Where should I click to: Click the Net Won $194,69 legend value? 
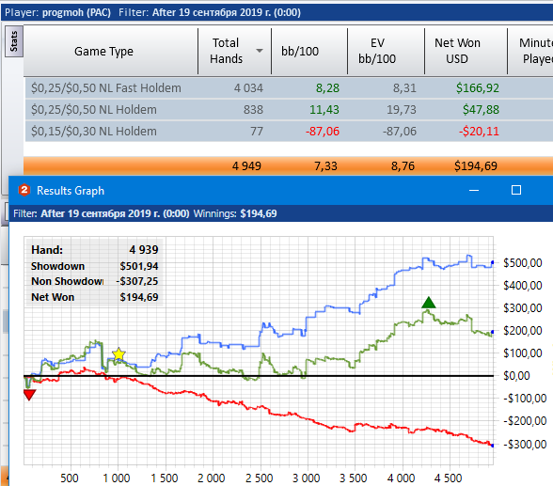pyautogui.click(x=139, y=297)
